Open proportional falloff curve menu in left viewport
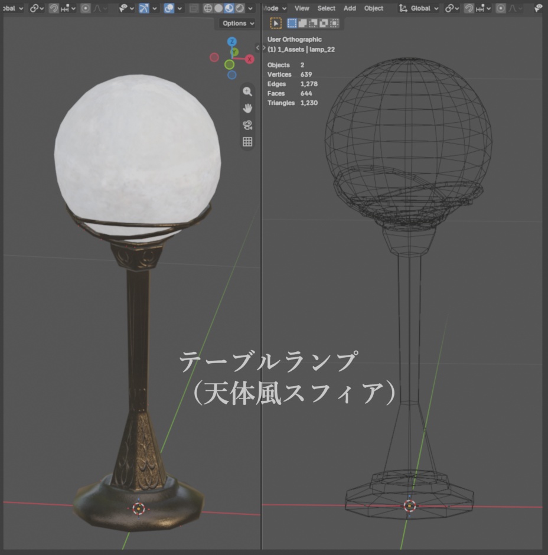The image size is (548, 555). pos(100,8)
